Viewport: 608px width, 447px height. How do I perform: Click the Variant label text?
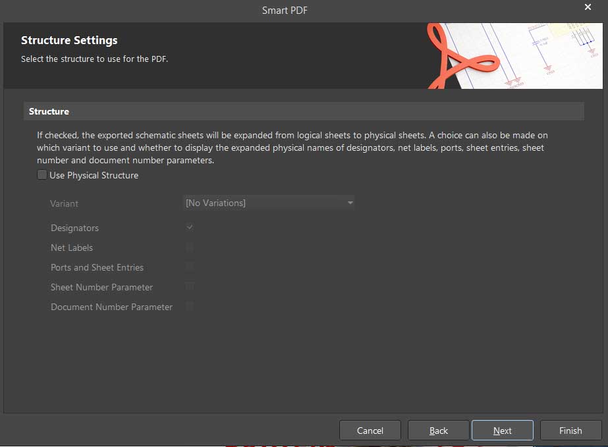[x=64, y=203]
